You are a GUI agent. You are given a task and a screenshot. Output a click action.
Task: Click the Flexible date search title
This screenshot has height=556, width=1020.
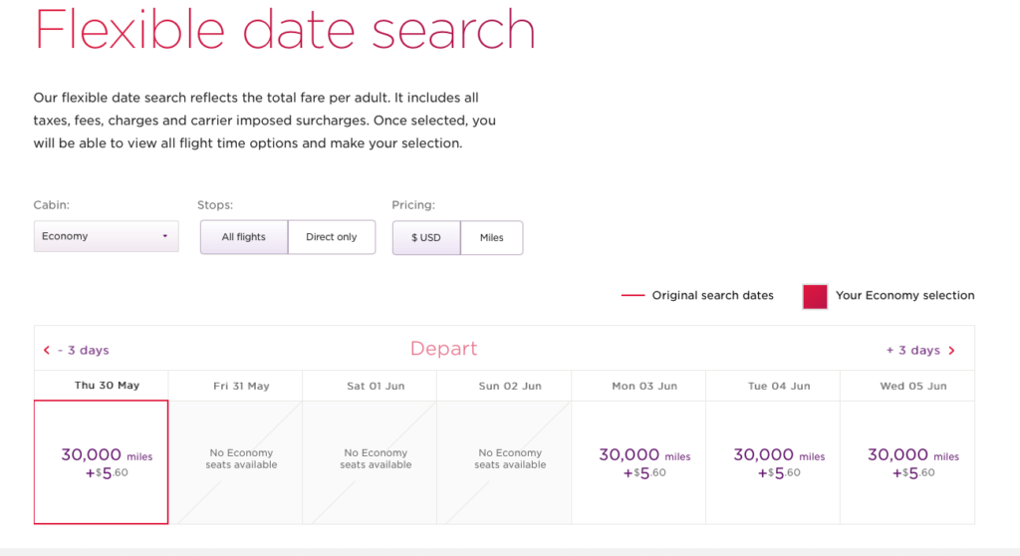285,30
